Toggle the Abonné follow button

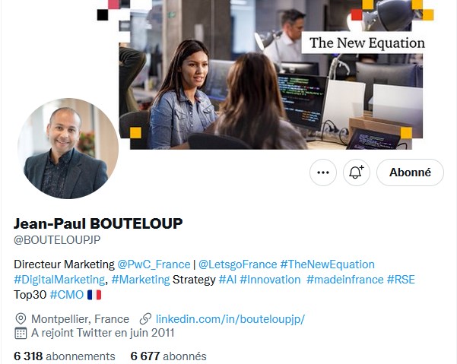(410, 173)
